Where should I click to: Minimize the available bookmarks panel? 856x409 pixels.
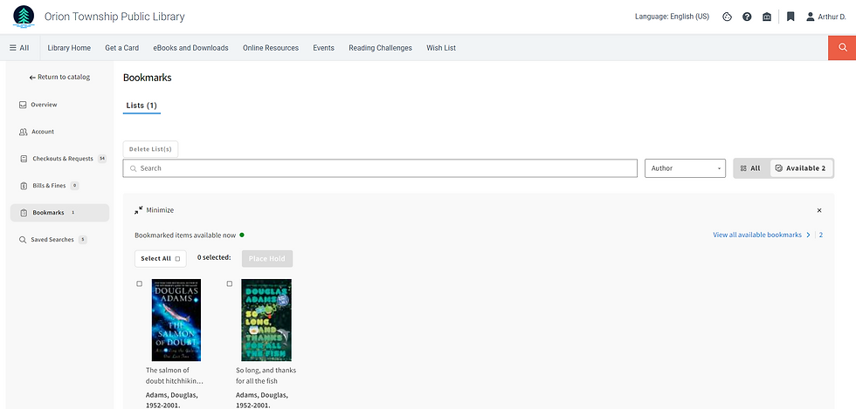[x=155, y=210]
